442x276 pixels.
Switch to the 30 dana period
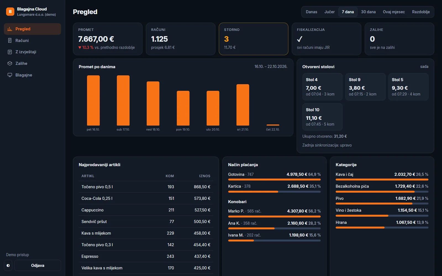pyautogui.click(x=368, y=12)
